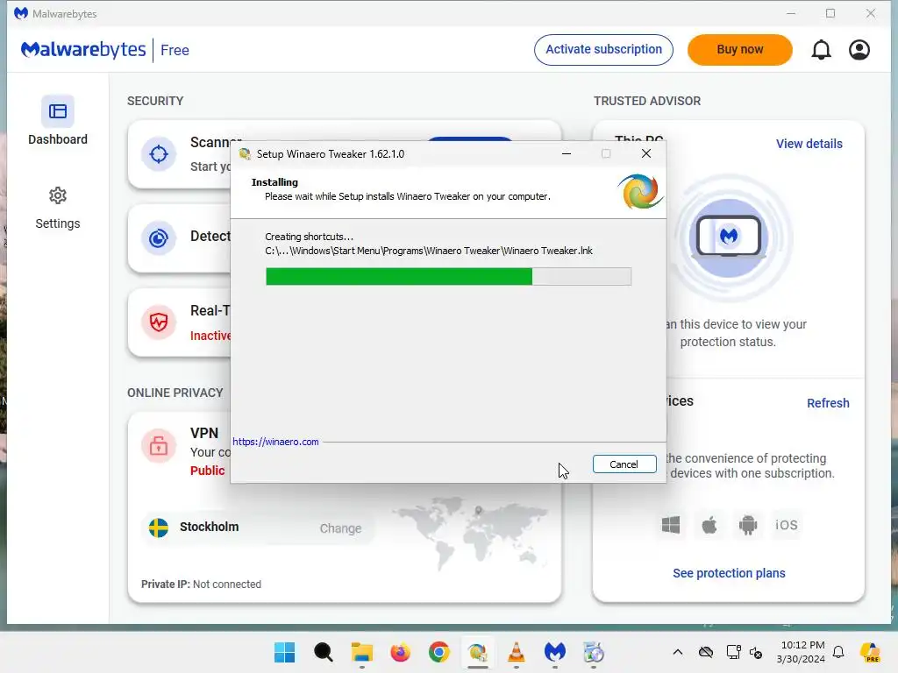Screen dimensions: 898x673
Task: Click Activate subscription button
Action: click(x=603, y=50)
